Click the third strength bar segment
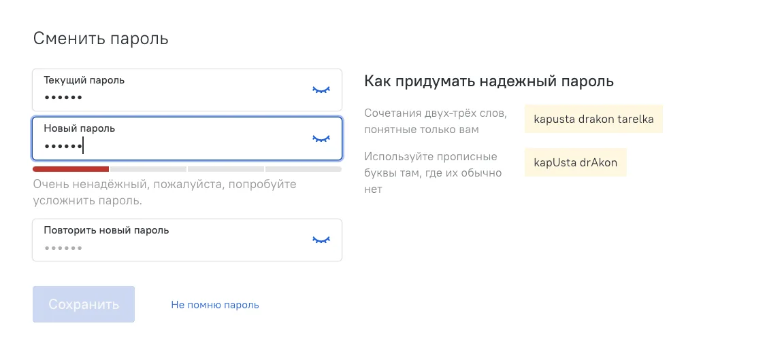Screen dimensions: 784x349 point(225,169)
